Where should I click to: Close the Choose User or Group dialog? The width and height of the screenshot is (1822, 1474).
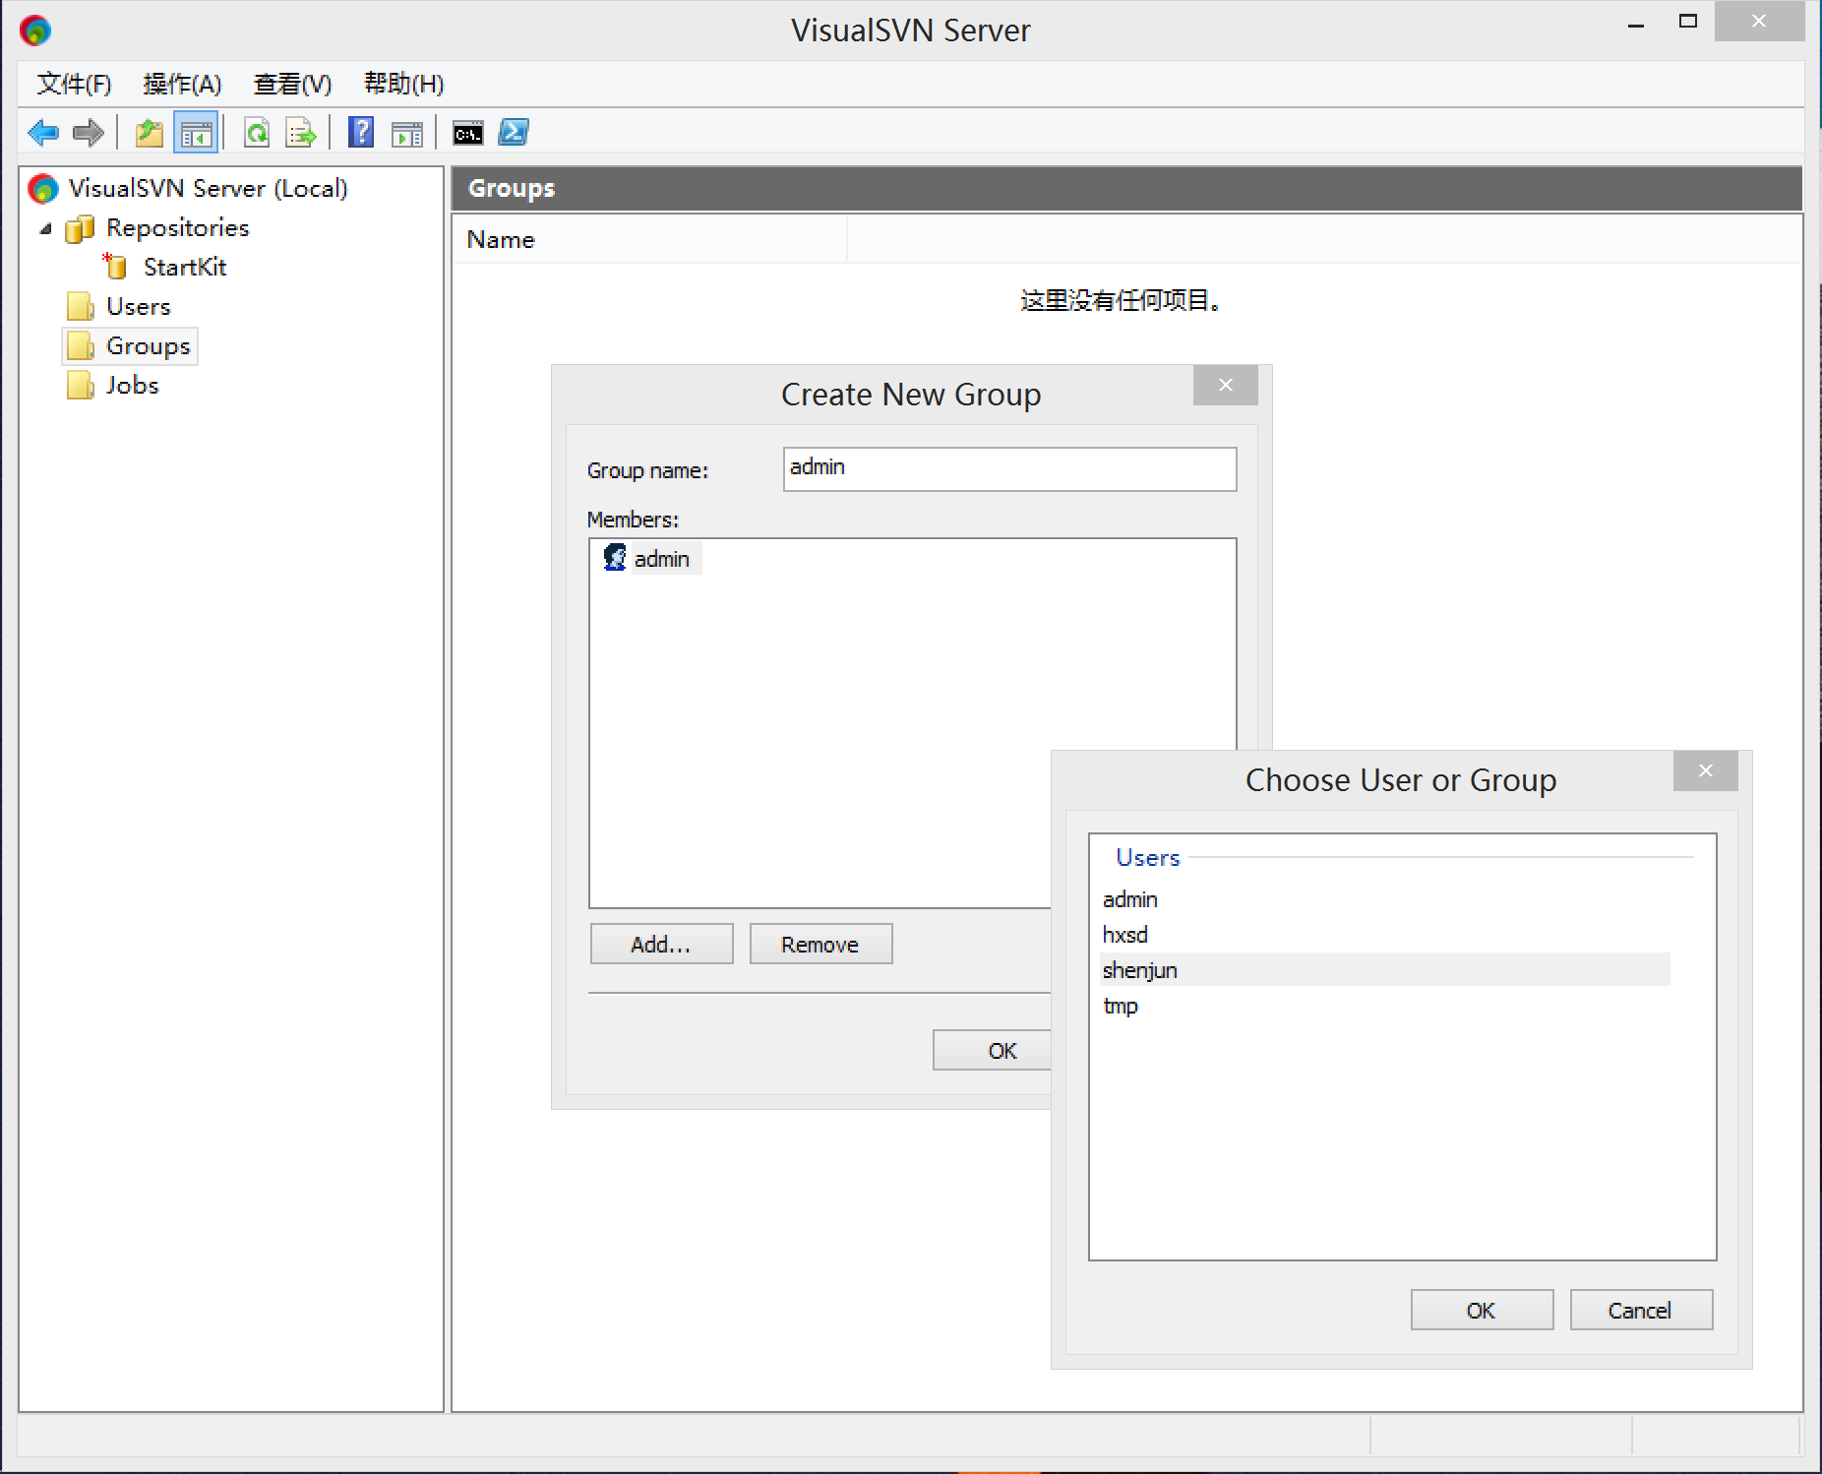1705,771
